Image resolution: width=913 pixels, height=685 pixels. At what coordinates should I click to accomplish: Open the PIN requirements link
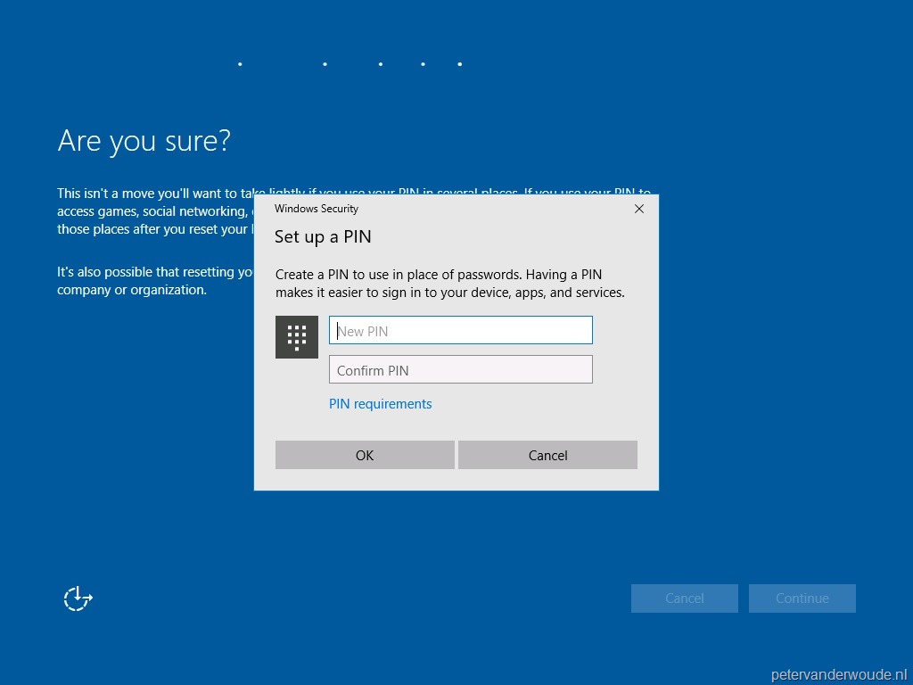[x=380, y=403]
